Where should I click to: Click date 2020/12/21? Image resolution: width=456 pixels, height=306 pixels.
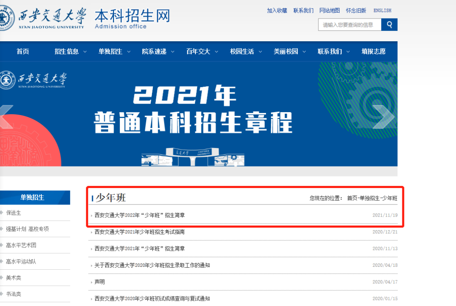(x=385, y=232)
